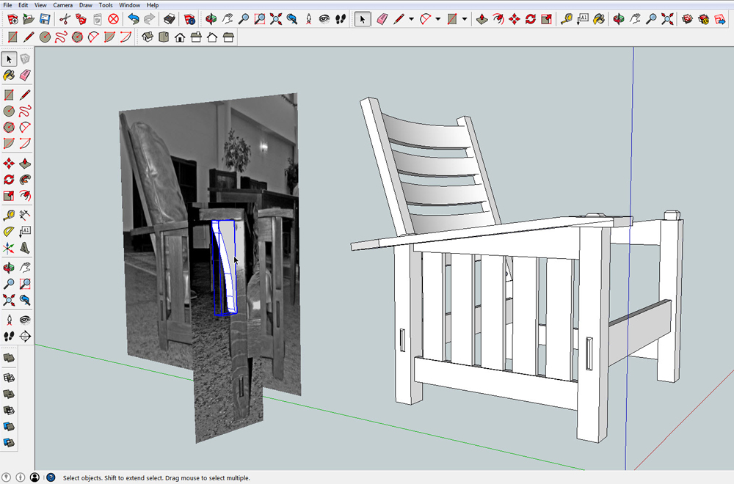Switch to Iso view house icon
The height and width of the screenshot is (484, 734).
[x=147, y=37]
